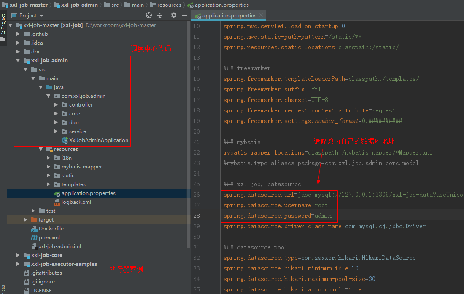Screen dimensions: 464x294
Task: Click the '### freemarker' comment line
Action: coord(247,69)
